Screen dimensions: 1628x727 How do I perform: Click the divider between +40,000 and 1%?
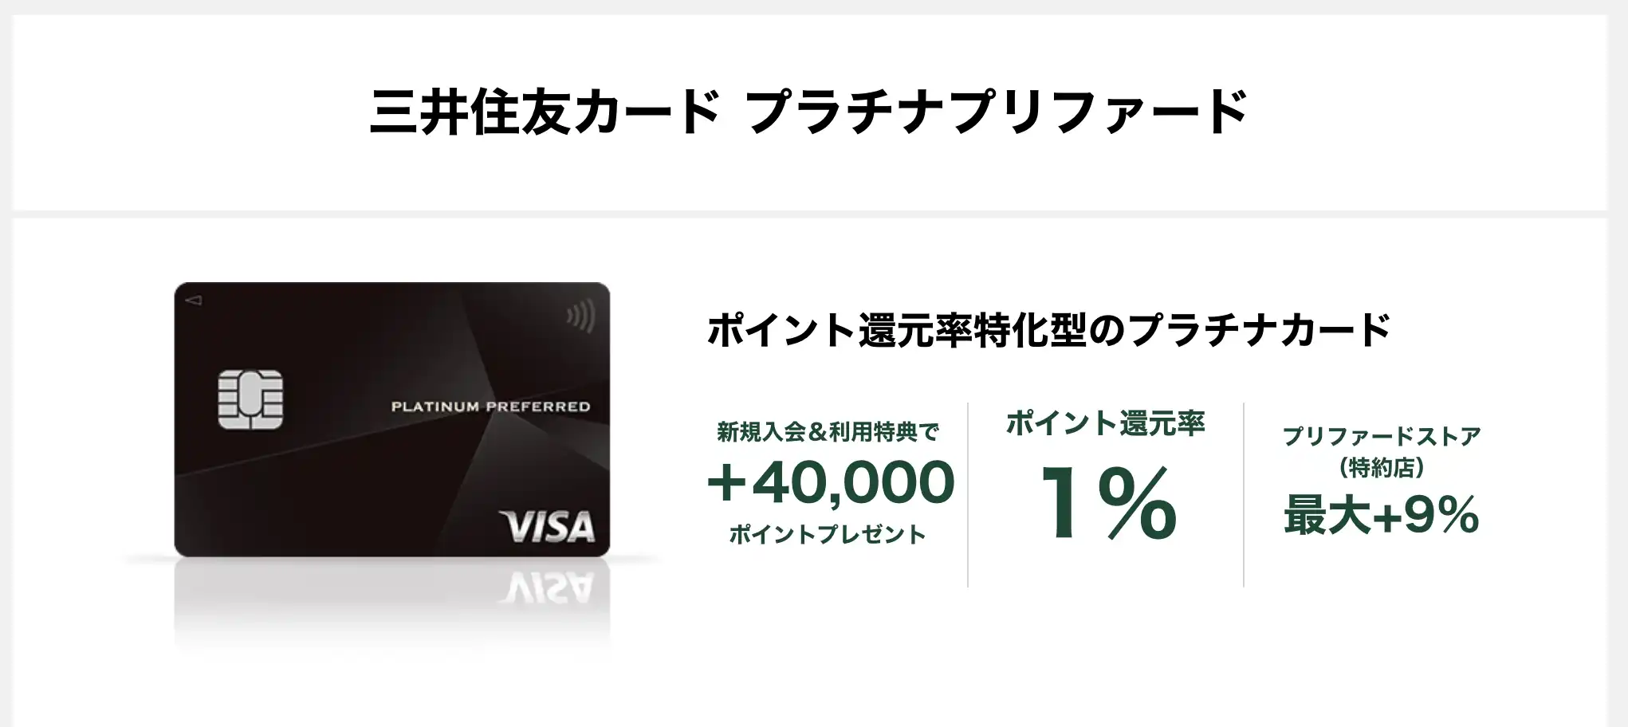968,494
